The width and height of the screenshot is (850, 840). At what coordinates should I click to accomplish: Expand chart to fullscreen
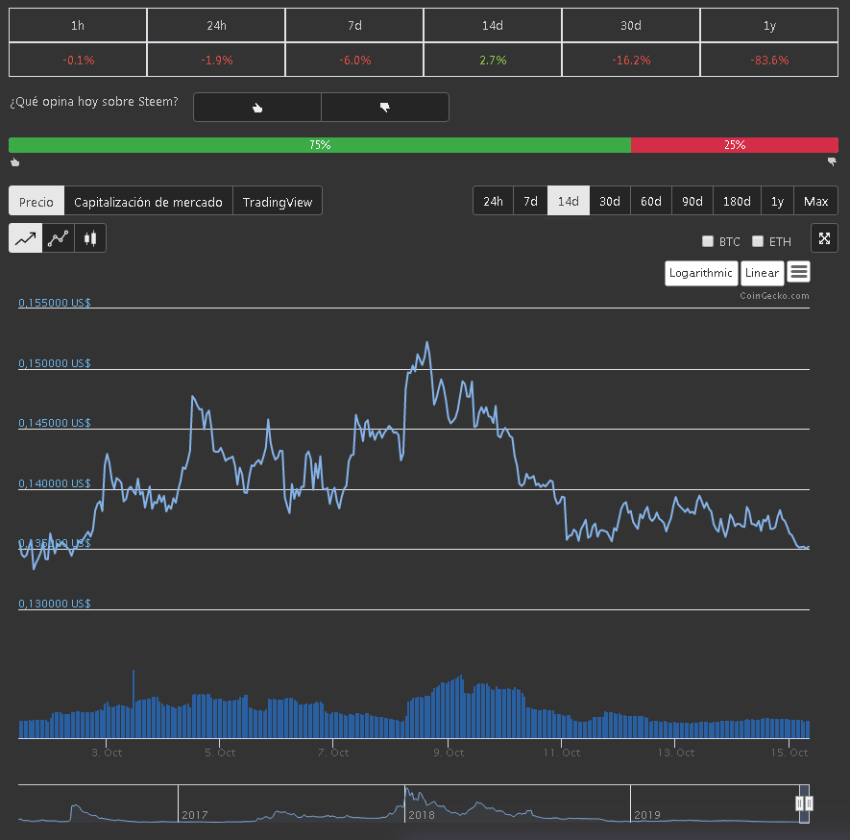pos(824,238)
